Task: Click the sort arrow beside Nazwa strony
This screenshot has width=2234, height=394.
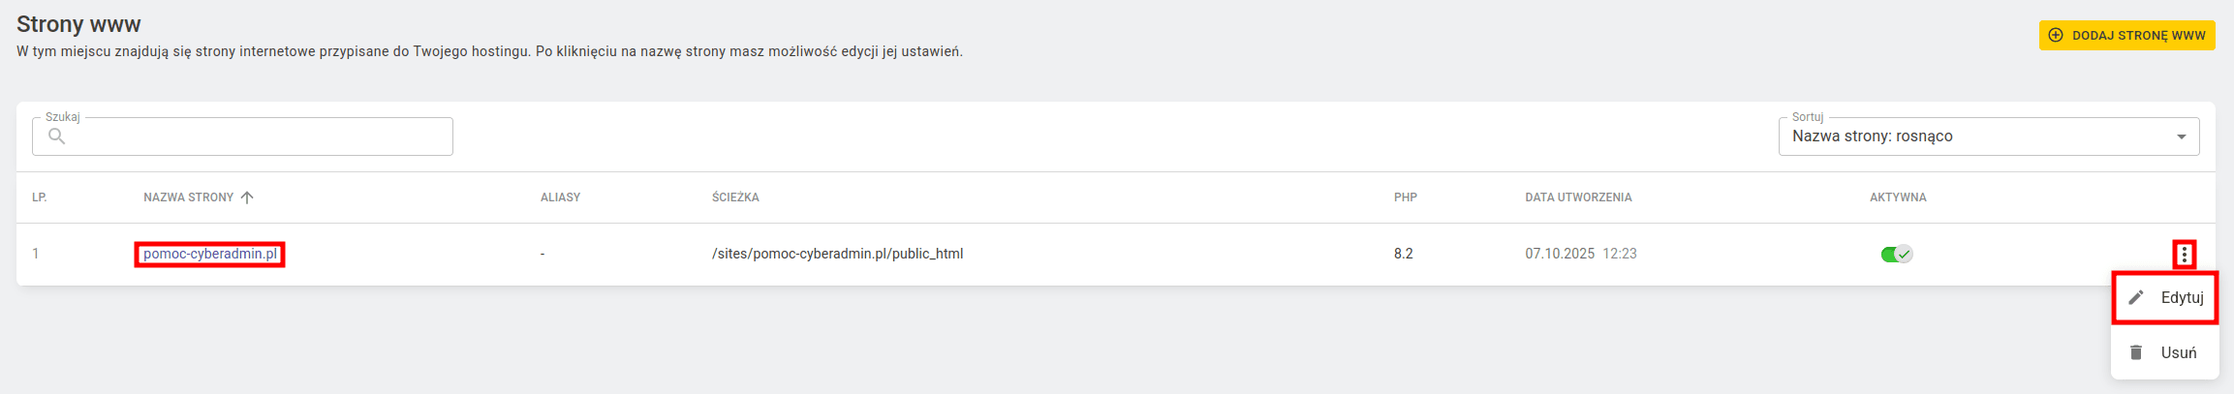Action: pyautogui.click(x=247, y=197)
